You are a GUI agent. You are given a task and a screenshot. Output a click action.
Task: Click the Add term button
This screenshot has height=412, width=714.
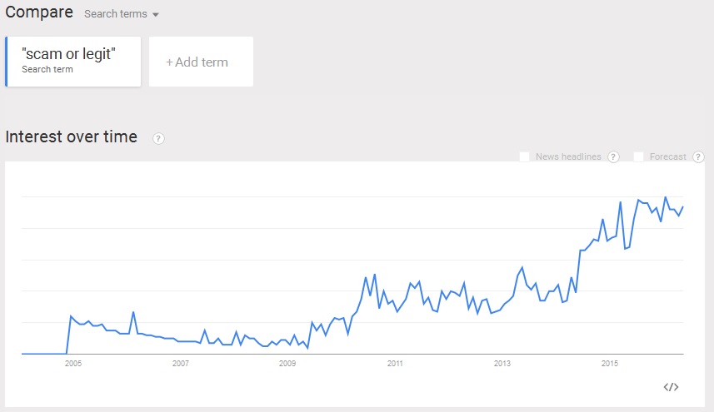point(201,62)
